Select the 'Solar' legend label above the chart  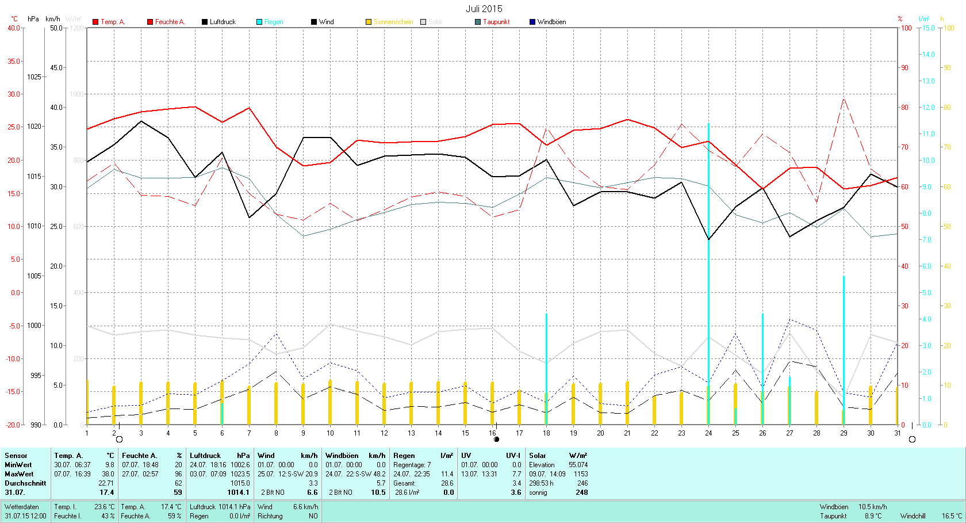point(435,22)
